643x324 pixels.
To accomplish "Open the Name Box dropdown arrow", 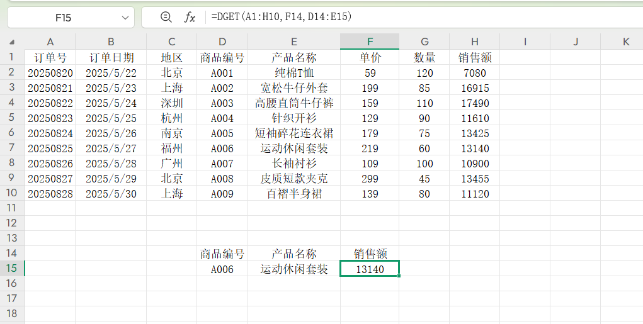I will [125, 18].
